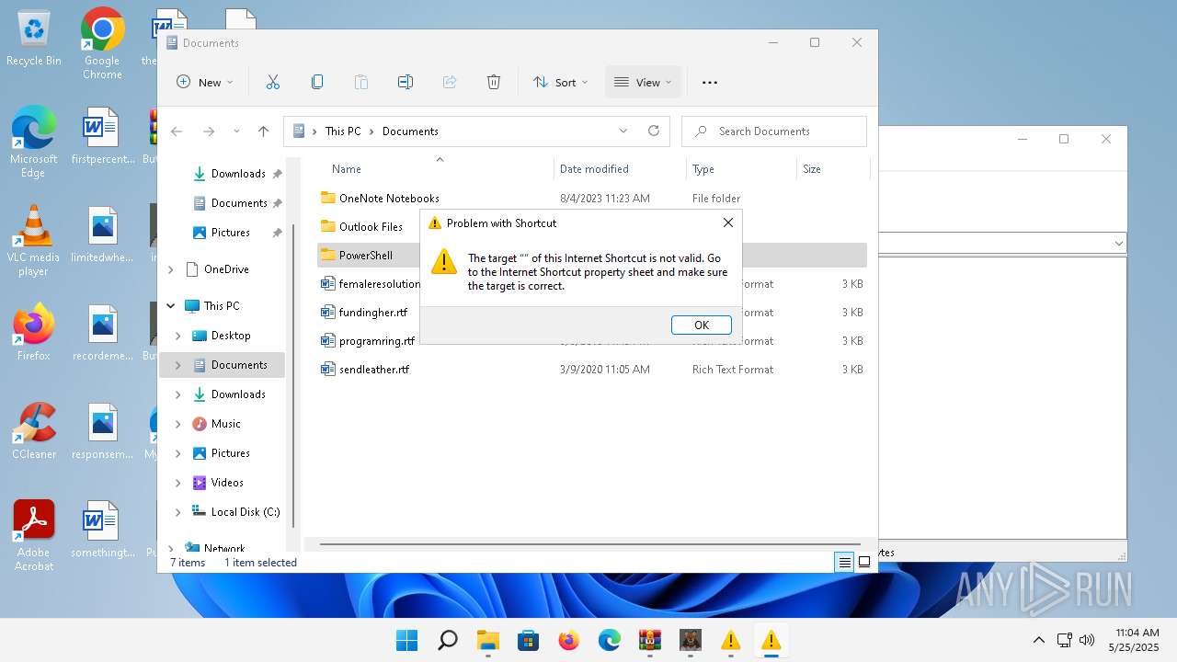Open the View dropdown menu
Screen dimensions: 1177x662
643,82
